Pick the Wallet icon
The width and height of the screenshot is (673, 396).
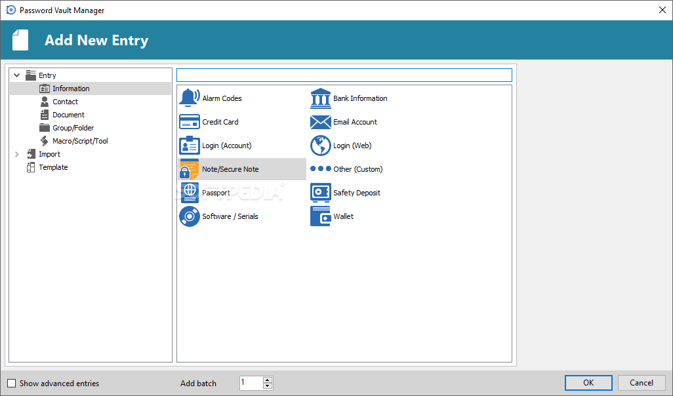tap(320, 216)
